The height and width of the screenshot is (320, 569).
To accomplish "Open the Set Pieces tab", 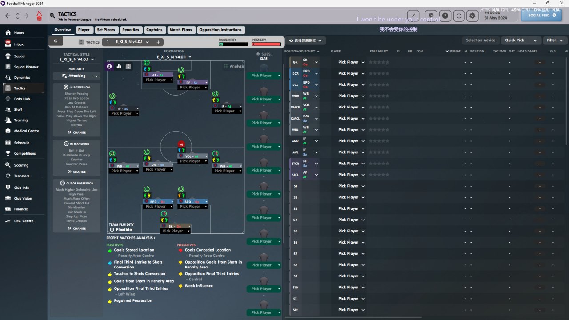I will point(106,30).
